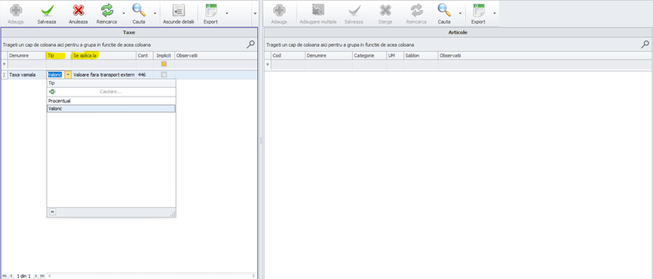The width and height of the screenshot is (653, 279).
Task: Close the Tip dropdown popup with X button
Action: tap(52, 211)
